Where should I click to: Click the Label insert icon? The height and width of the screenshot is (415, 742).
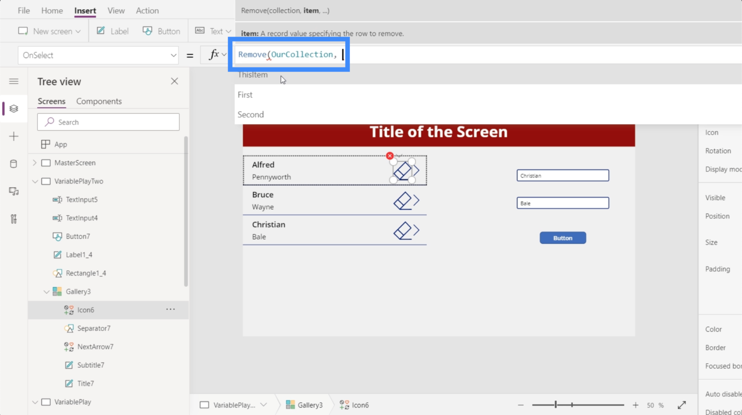[x=101, y=31]
